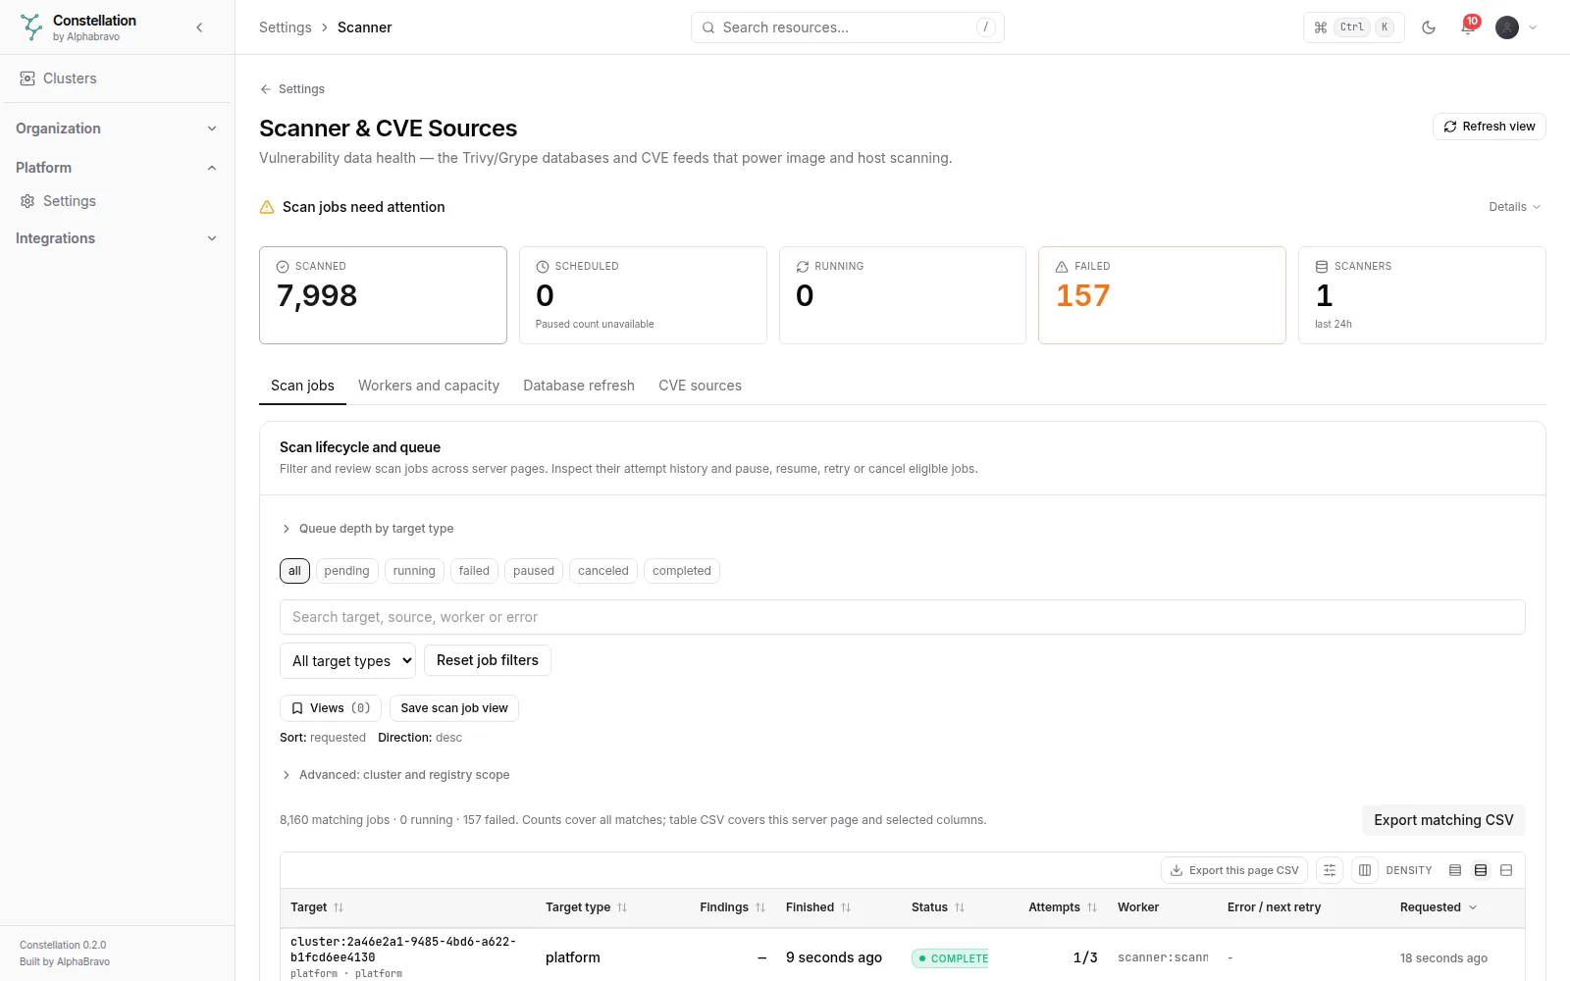
Task: Expand the Details toggle for scan alert
Action: [x=1514, y=207]
